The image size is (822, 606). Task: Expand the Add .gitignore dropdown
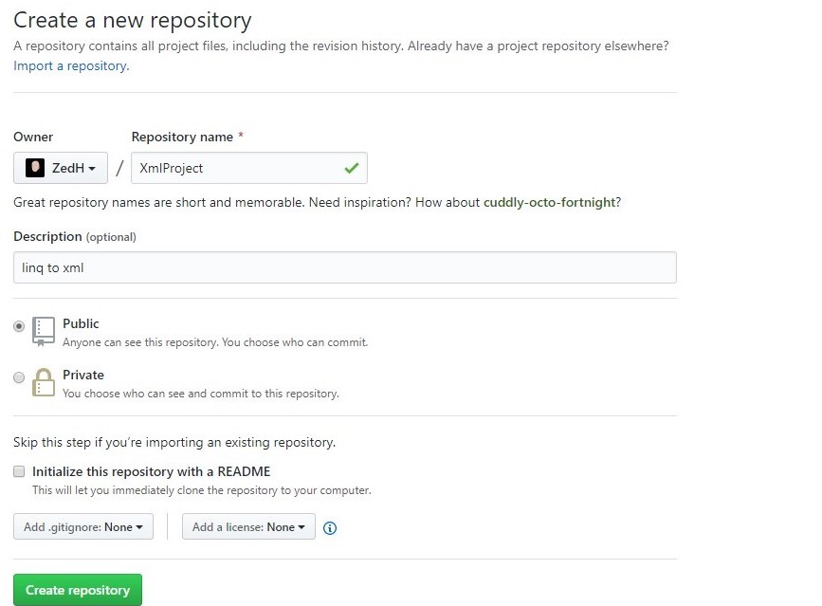pos(83,527)
